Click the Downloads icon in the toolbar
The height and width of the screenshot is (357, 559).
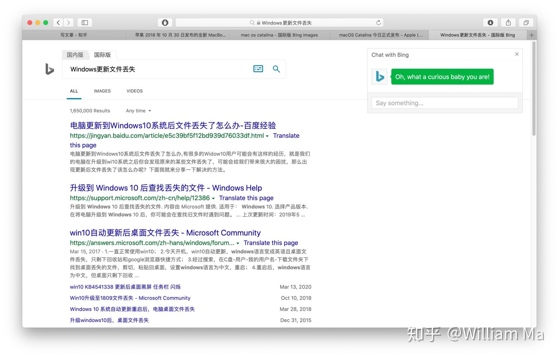(x=490, y=23)
